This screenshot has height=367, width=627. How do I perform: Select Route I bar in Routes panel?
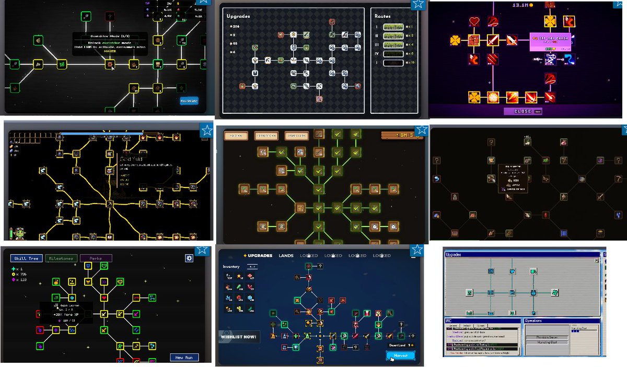393,27
